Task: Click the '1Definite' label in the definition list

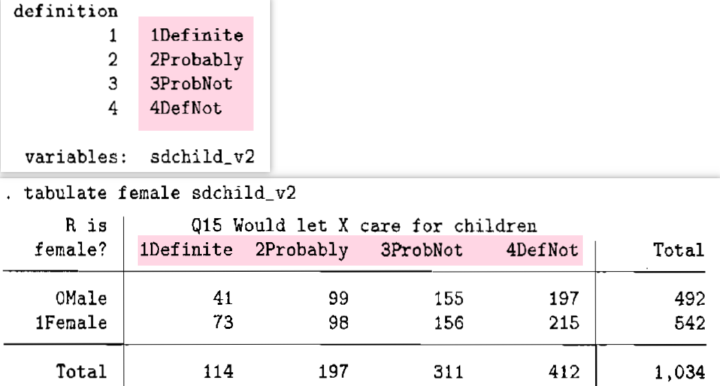Action: [x=197, y=35]
